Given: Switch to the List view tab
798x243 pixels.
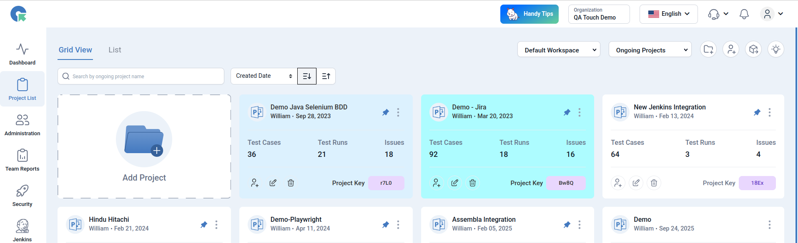Looking at the screenshot, I should pyautogui.click(x=115, y=50).
